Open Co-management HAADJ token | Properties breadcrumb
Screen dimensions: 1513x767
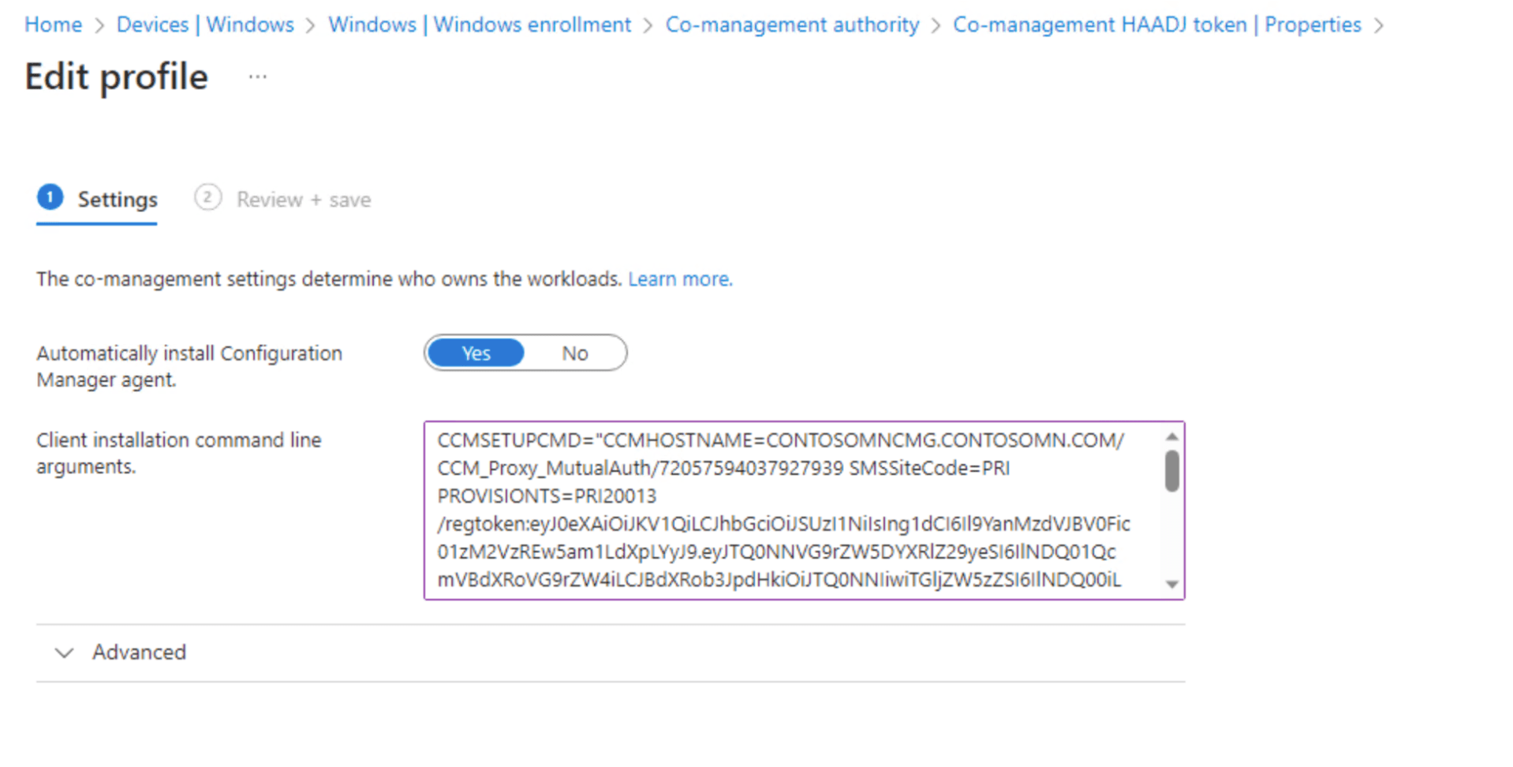point(1156,25)
